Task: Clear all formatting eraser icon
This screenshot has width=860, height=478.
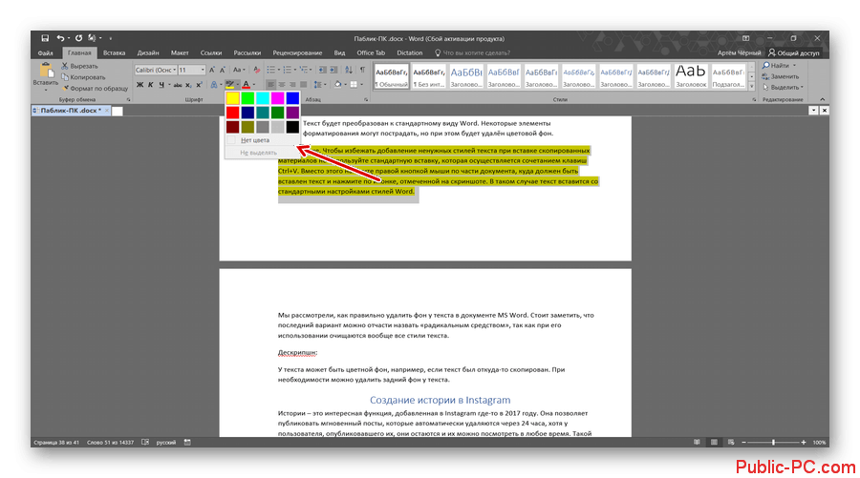Action: [257, 70]
